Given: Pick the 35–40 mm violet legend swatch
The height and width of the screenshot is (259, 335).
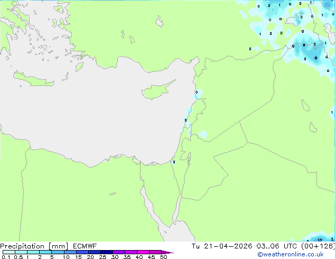Looking at the screenshot, I should point(131,252).
